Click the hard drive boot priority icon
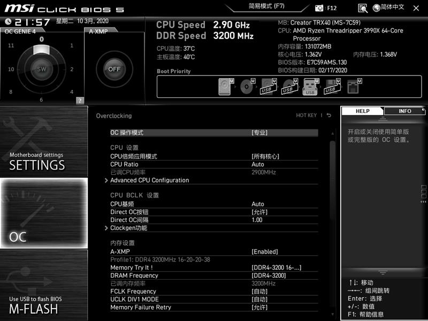 pyautogui.click(x=225, y=87)
